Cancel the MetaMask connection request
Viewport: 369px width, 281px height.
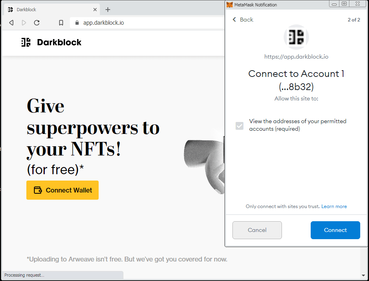pyautogui.click(x=257, y=230)
